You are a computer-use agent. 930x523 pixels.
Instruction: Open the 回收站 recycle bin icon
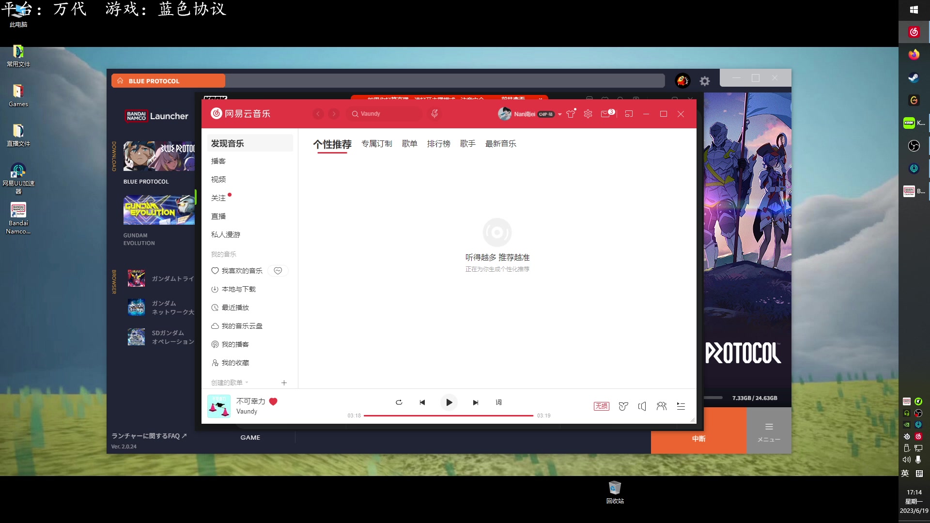[615, 492]
